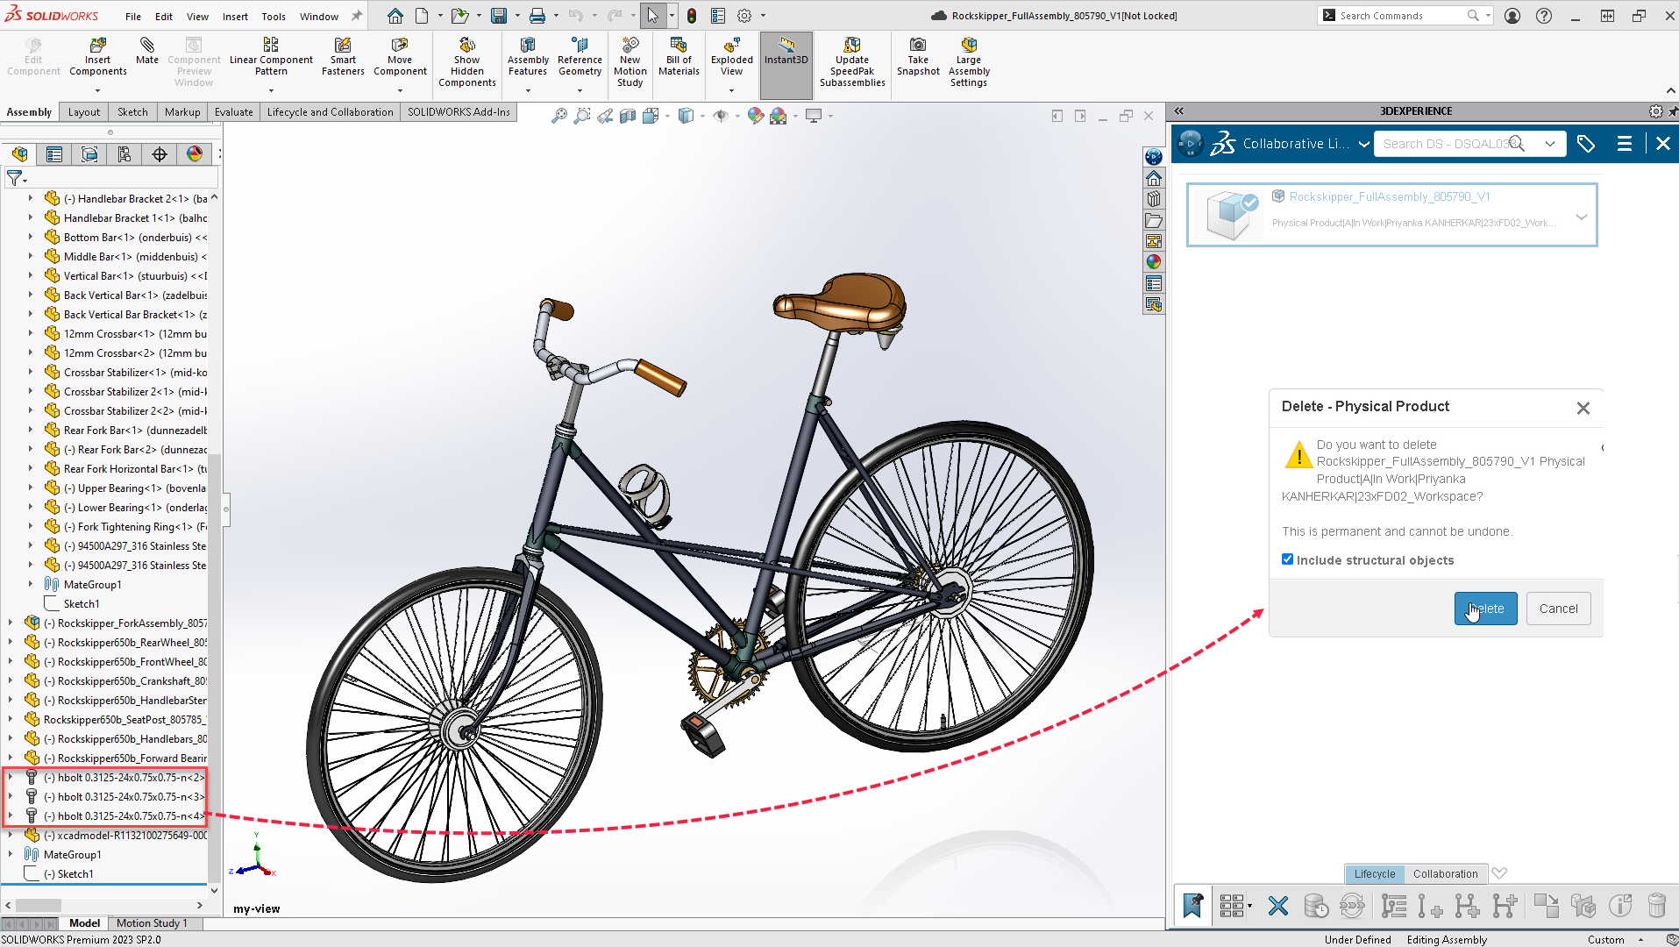1679x947 pixels.
Task: Open the Evaluate tab
Action: pos(233,112)
